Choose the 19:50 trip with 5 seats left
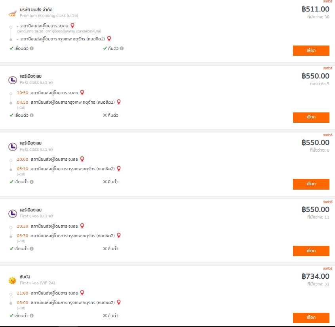This screenshot has height=327, width=335. click(x=311, y=117)
